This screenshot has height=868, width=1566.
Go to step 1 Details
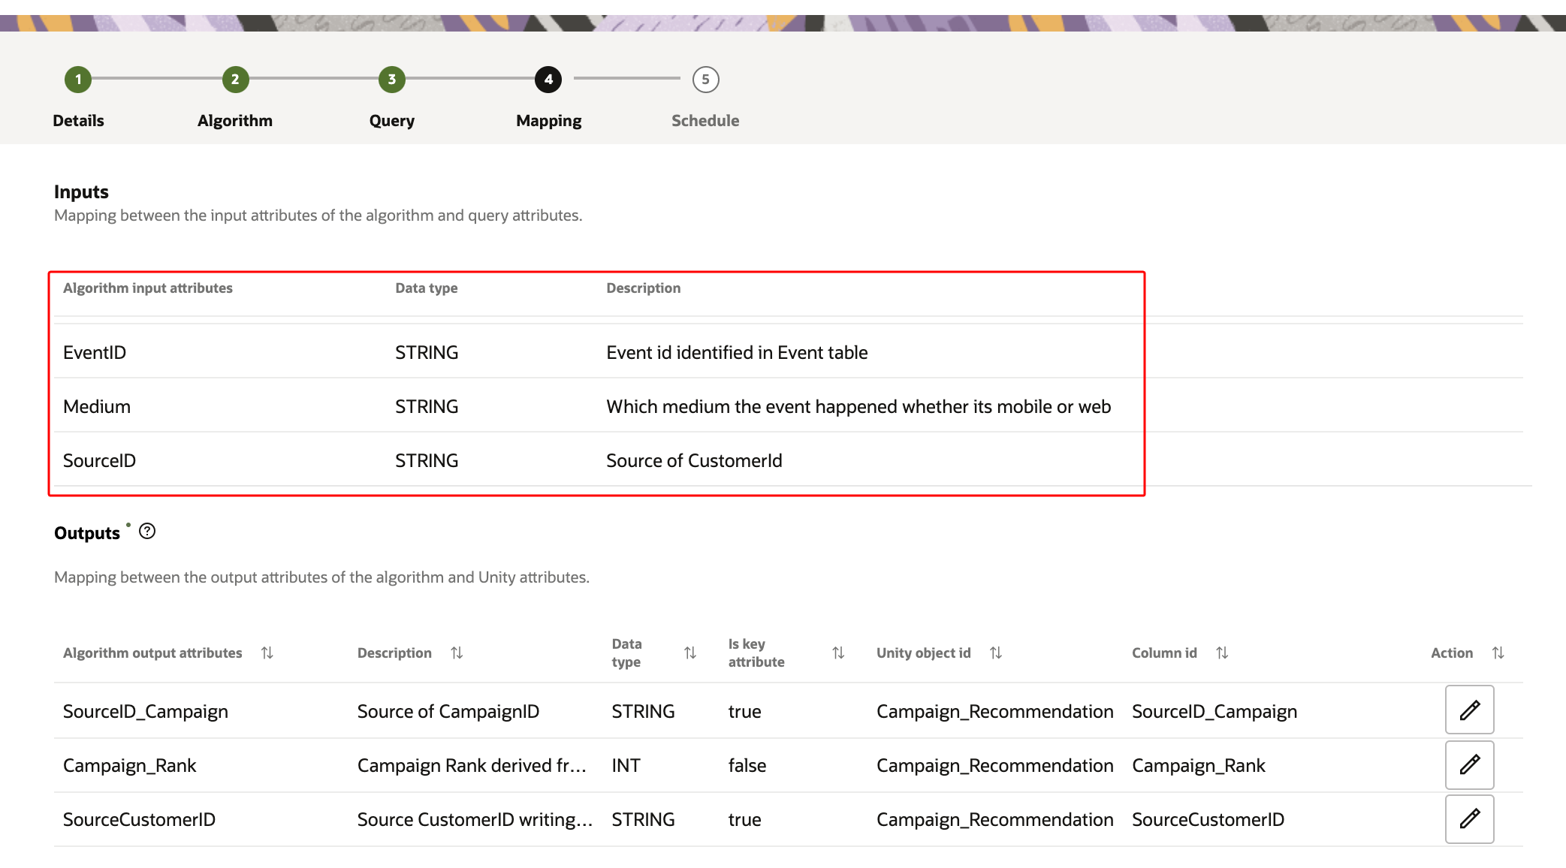78,80
